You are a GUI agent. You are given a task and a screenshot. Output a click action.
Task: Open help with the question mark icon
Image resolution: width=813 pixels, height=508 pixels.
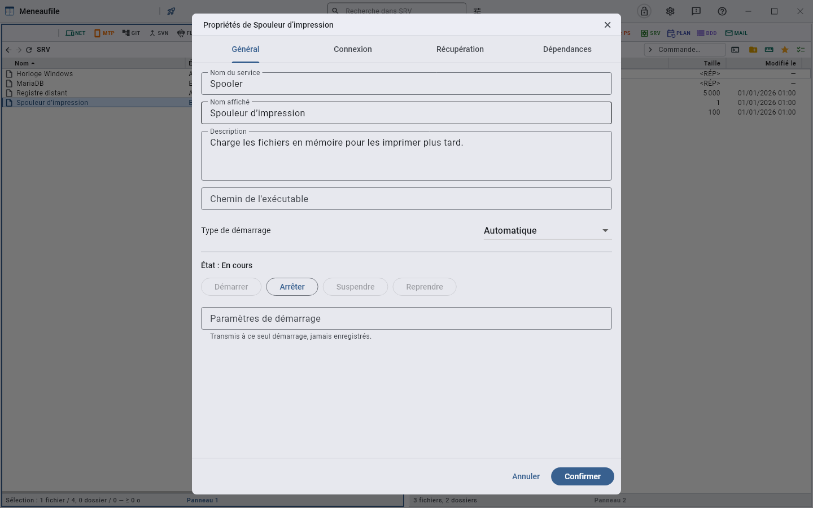(x=722, y=11)
